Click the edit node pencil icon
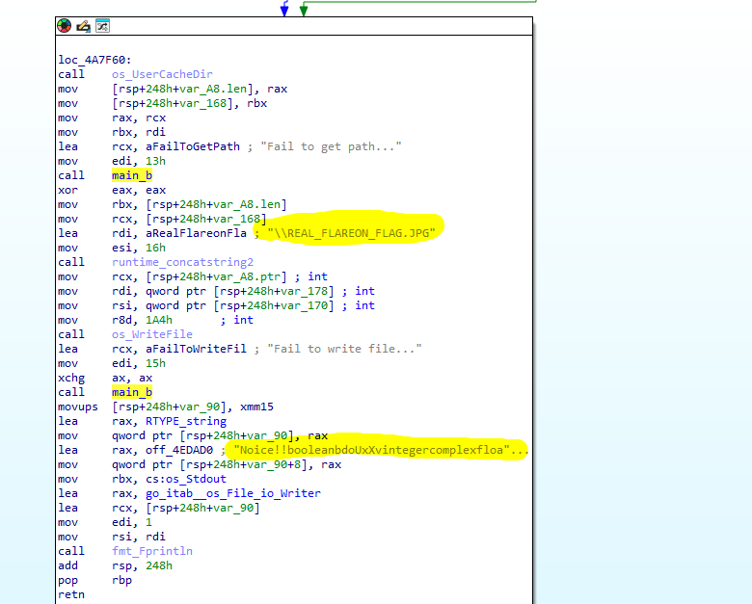The height and width of the screenshot is (604, 752). pos(84,26)
